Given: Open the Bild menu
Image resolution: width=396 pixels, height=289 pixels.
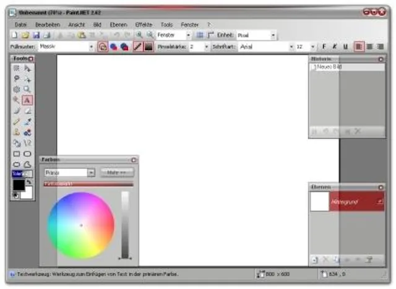Looking at the screenshot, I should tap(97, 25).
